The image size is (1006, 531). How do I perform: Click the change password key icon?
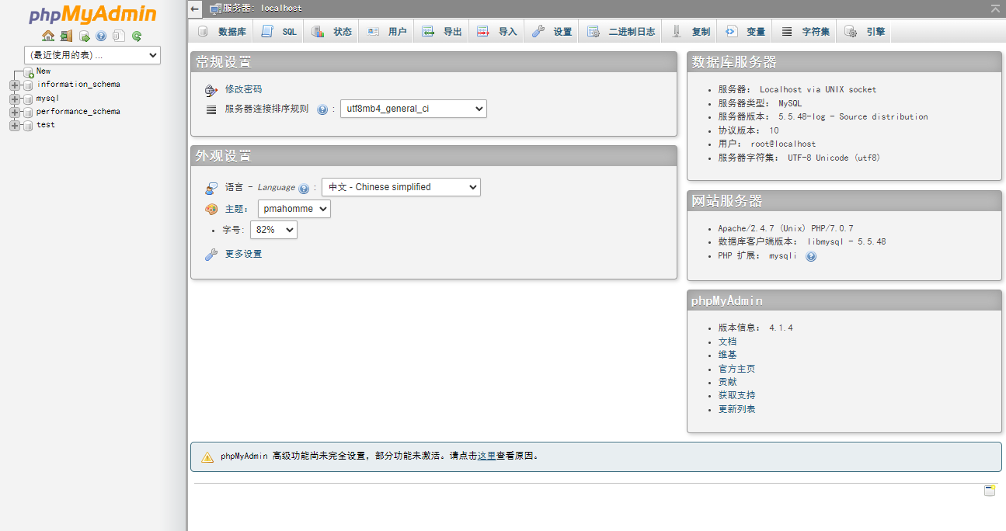click(211, 90)
